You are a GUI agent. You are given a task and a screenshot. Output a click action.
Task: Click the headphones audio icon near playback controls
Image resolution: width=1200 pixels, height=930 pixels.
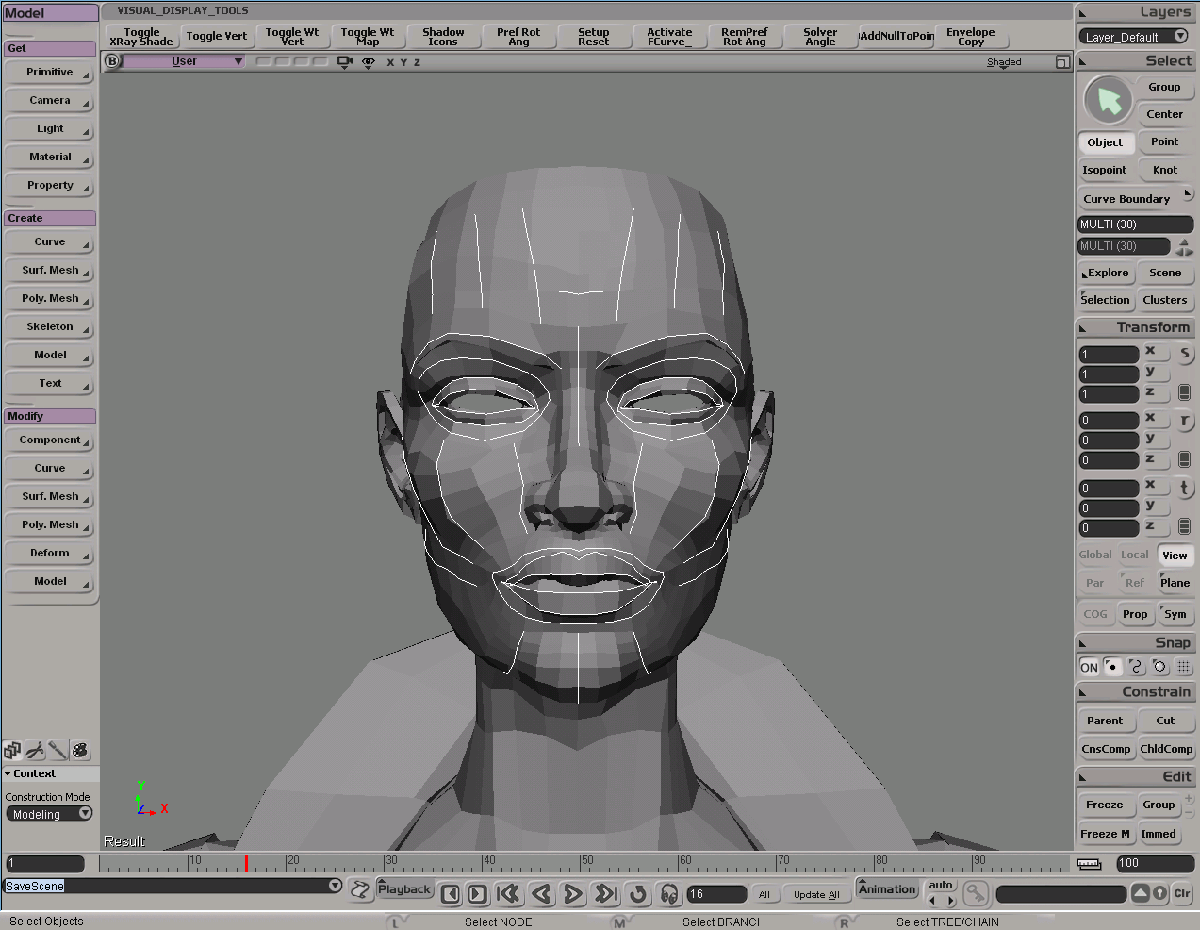point(668,894)
